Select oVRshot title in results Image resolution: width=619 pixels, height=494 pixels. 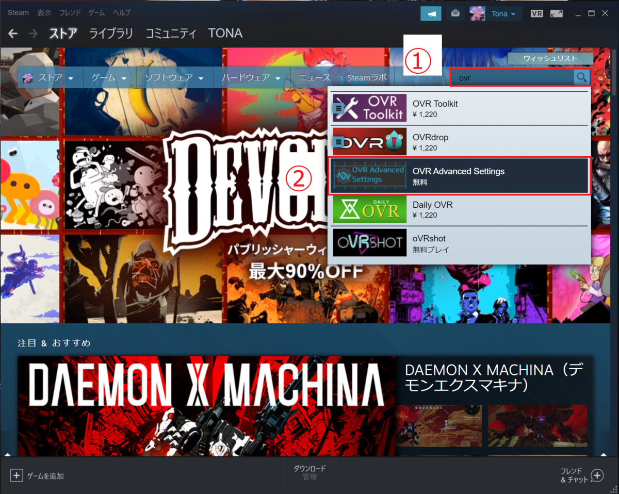coord(429,239)
